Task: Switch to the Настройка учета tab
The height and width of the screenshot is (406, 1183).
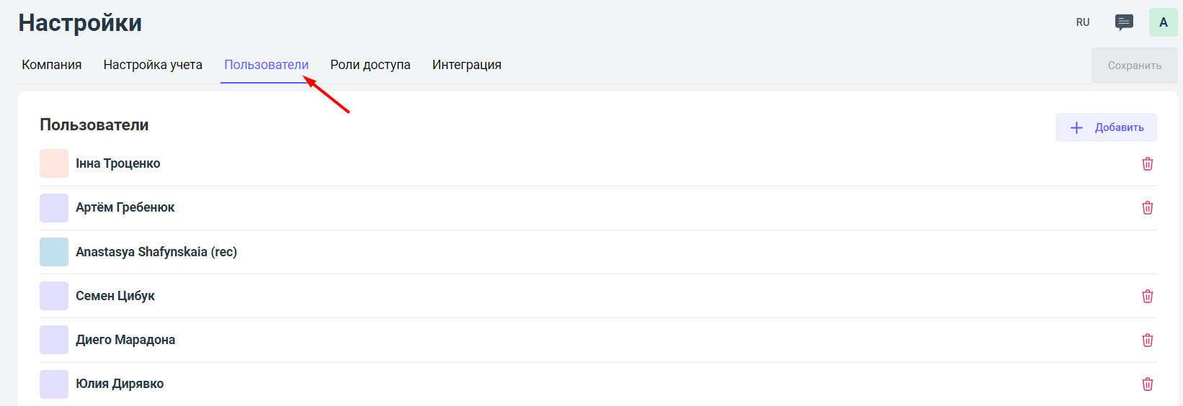Action: pyautogui.click(x=153, y=65)
